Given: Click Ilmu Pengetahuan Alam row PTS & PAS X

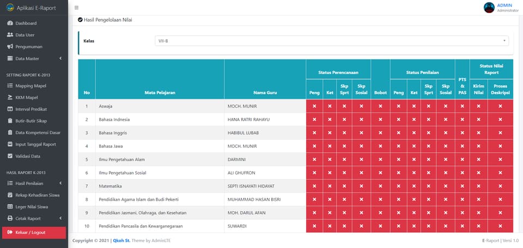Looking at the screenshot, I should click(463, 159).
